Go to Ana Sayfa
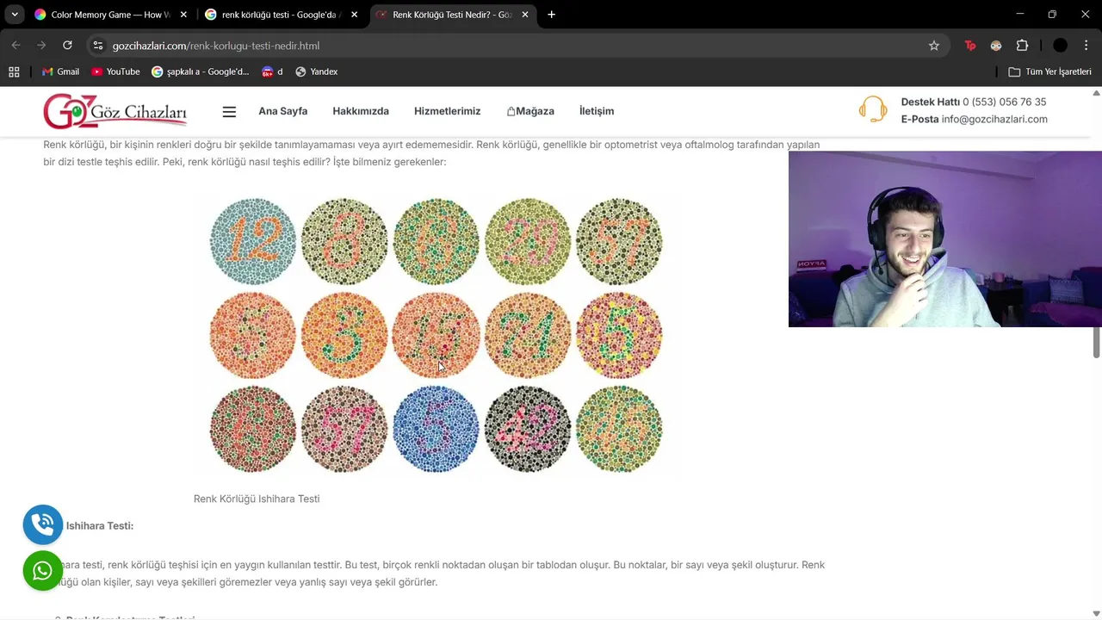This screenshot has width=1102, height=620. point(282,111)
